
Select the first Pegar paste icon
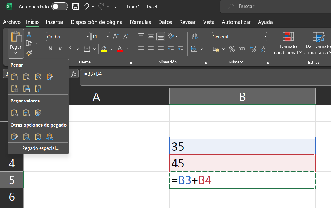(15, 77)
